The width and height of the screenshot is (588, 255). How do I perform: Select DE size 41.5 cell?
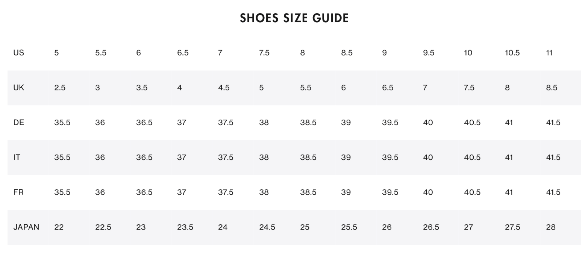pyautogui.click(x=553, y=123)
